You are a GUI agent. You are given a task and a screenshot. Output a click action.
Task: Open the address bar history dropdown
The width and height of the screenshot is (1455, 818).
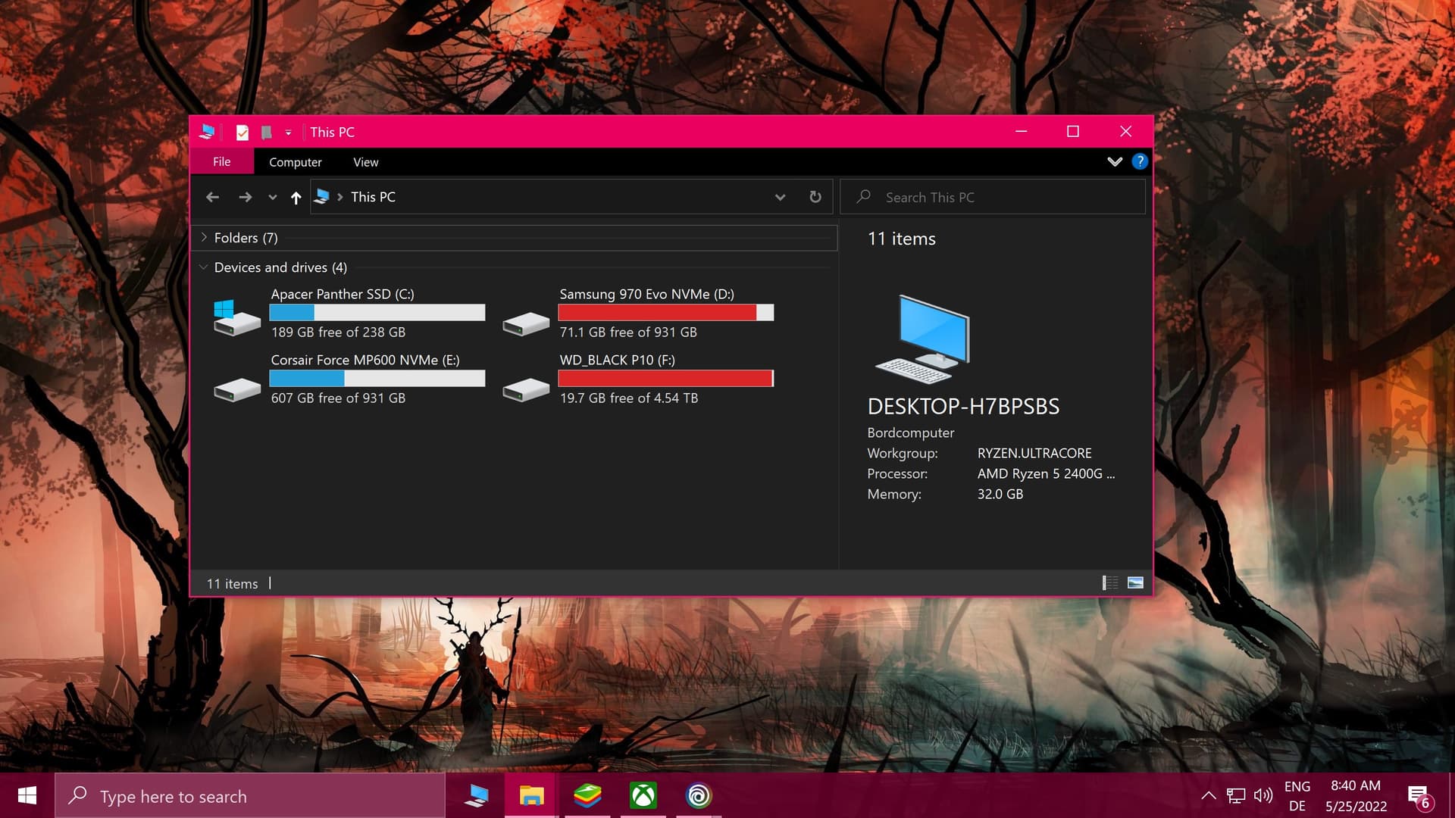pyautogui.click(x=780, y=197)
